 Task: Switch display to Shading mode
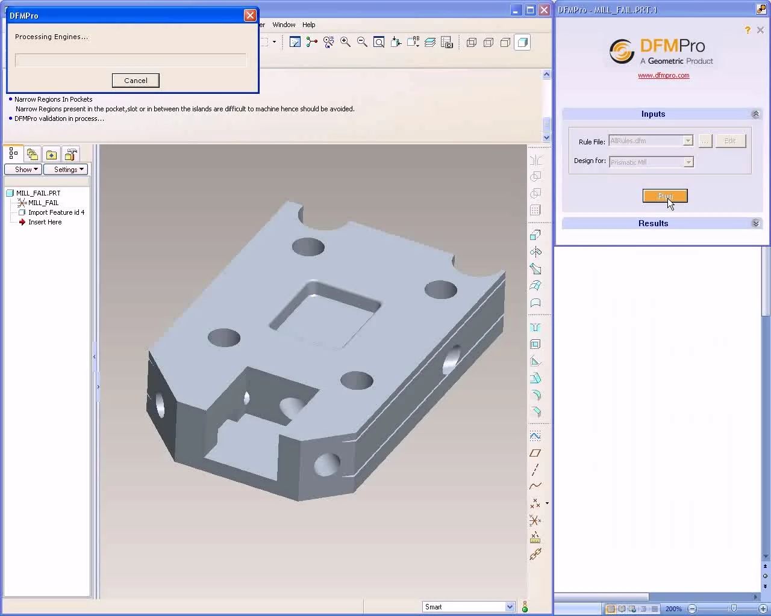[522, 42]
